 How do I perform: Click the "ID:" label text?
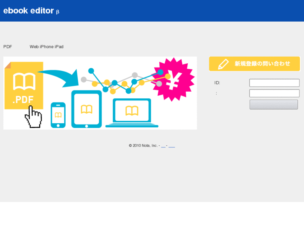[217, 83]
